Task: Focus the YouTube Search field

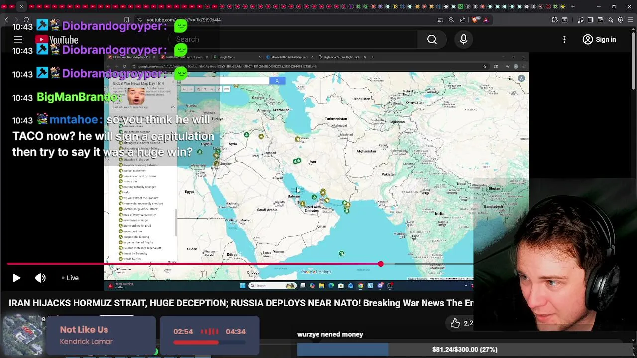Action: click(294, 39)
